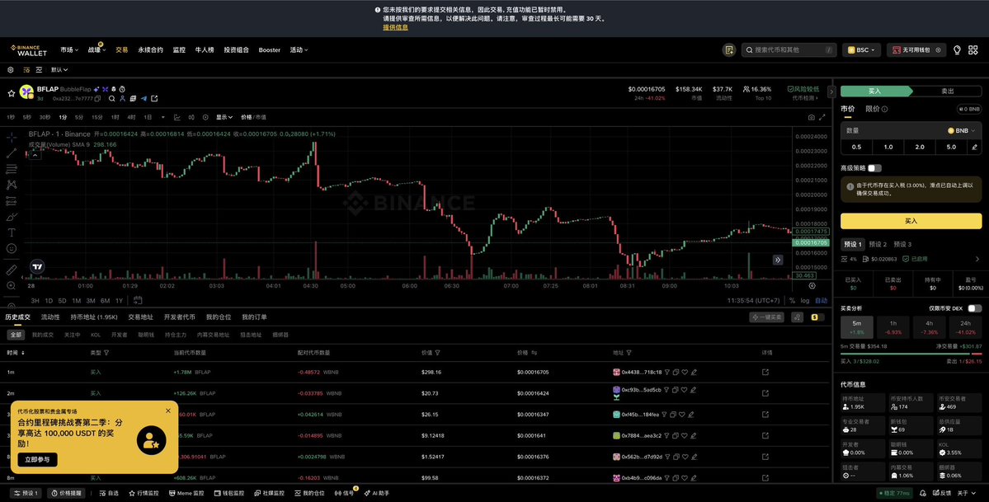The width and height of the screenshot is (989, 502).
Task: Toggle 仅限币安 DEX switch
Action: tap(974, 308)
